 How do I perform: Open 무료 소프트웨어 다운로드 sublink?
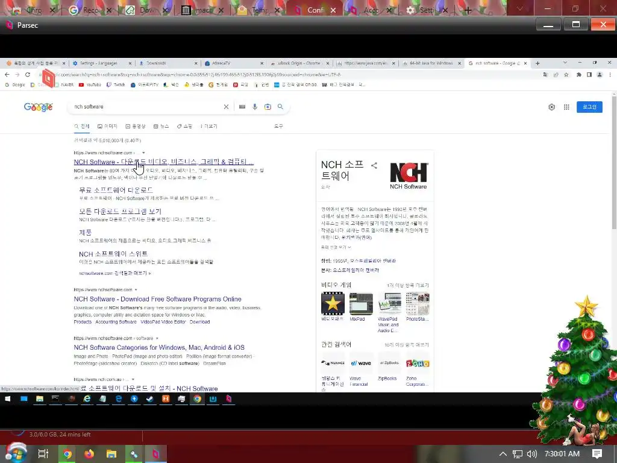coord(116,190)
